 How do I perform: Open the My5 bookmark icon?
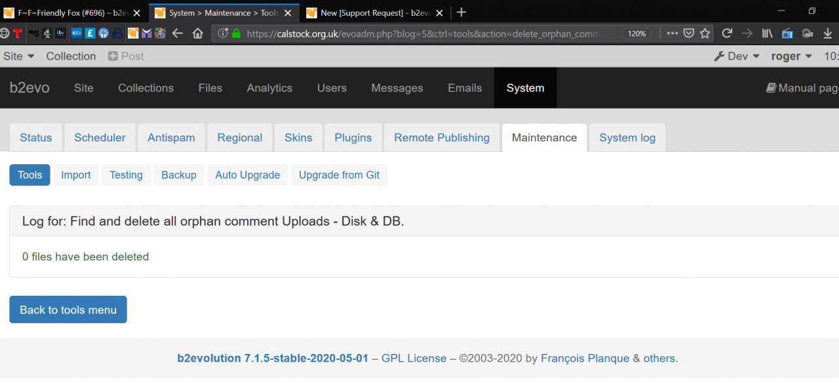(33, 33)
